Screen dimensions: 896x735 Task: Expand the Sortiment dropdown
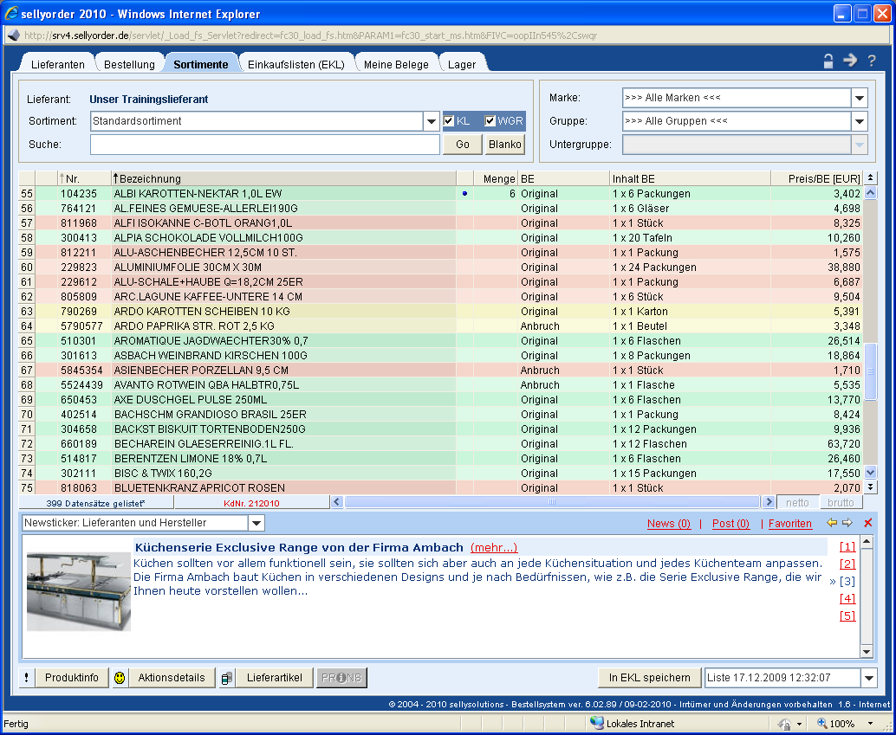point(432,121)
